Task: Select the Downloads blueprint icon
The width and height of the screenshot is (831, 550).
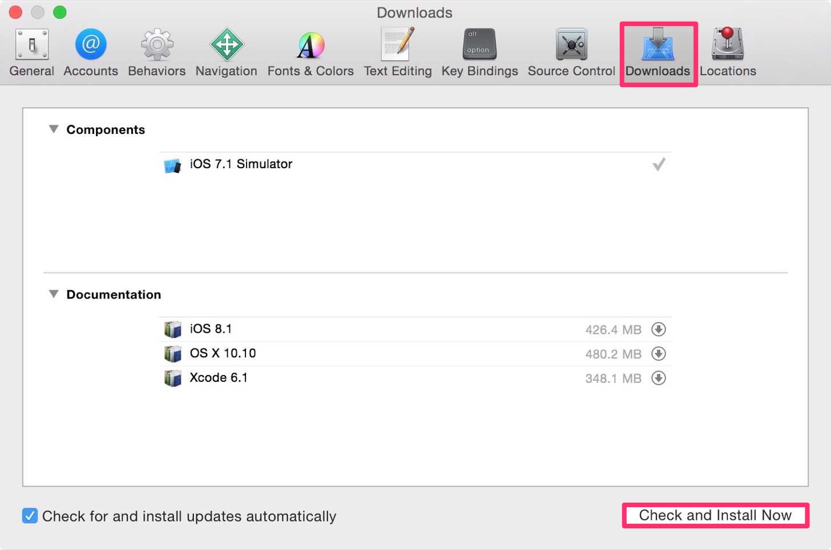Action: pos(658,44)
